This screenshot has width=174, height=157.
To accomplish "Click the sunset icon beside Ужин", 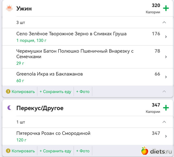I will pyautogui.click(x=9, y=8).
